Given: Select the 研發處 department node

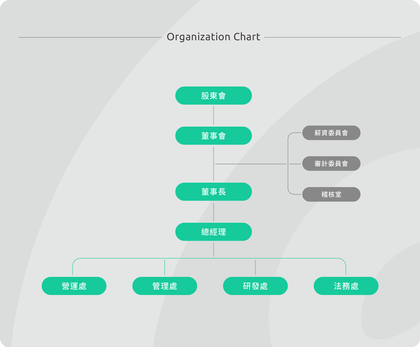Looking at the screenshot, I should coord(255,286).
